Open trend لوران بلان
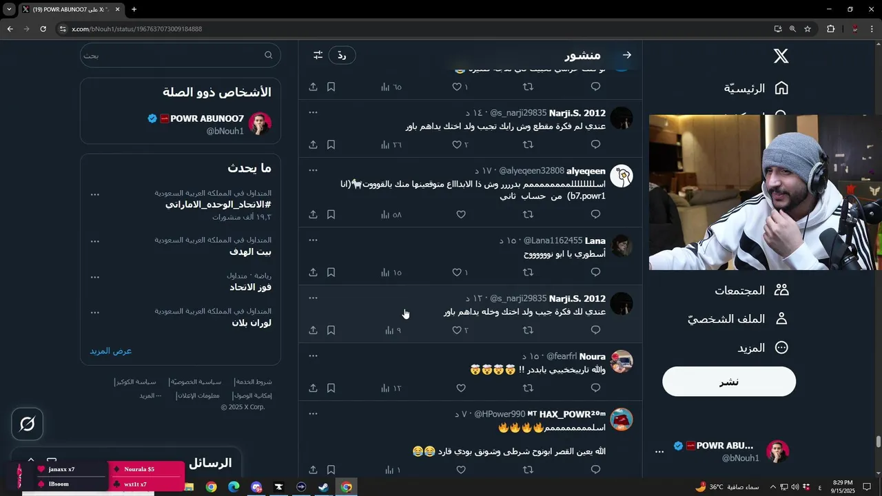Image resolution: width=882 pixels, height=496 pixels. [252, 322]
